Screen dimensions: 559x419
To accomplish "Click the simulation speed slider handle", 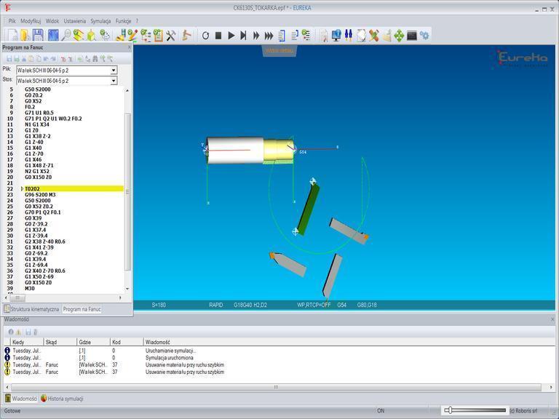I will (x=450, y=410).
